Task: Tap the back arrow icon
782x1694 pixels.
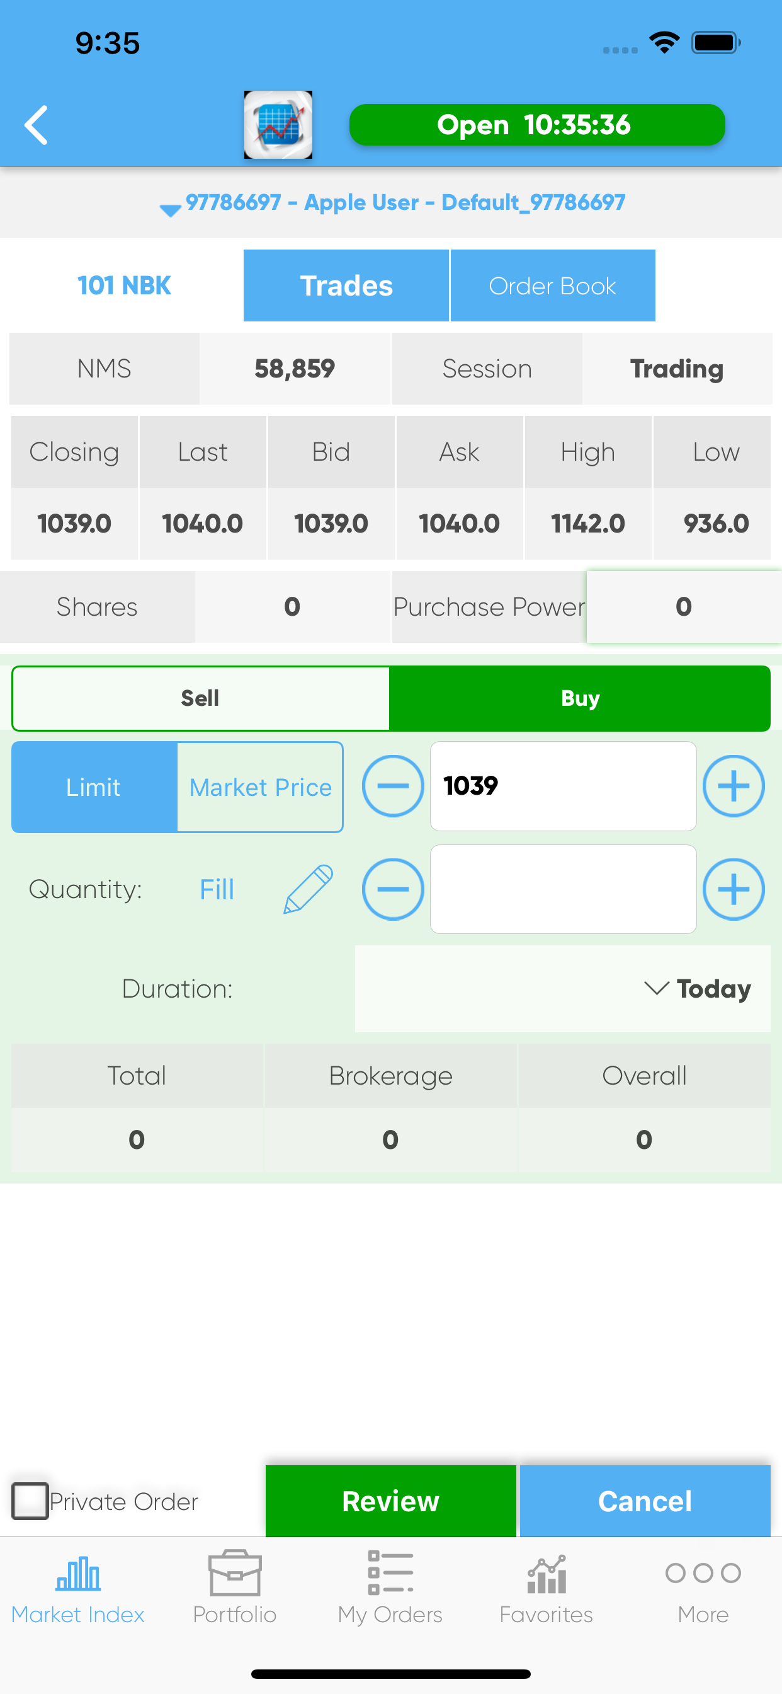Action: click(36, 124)
